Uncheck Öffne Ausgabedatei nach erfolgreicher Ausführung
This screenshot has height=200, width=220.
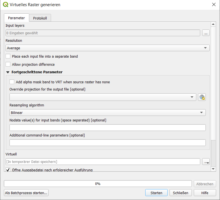pyautogui.click(x=8, y=170)
